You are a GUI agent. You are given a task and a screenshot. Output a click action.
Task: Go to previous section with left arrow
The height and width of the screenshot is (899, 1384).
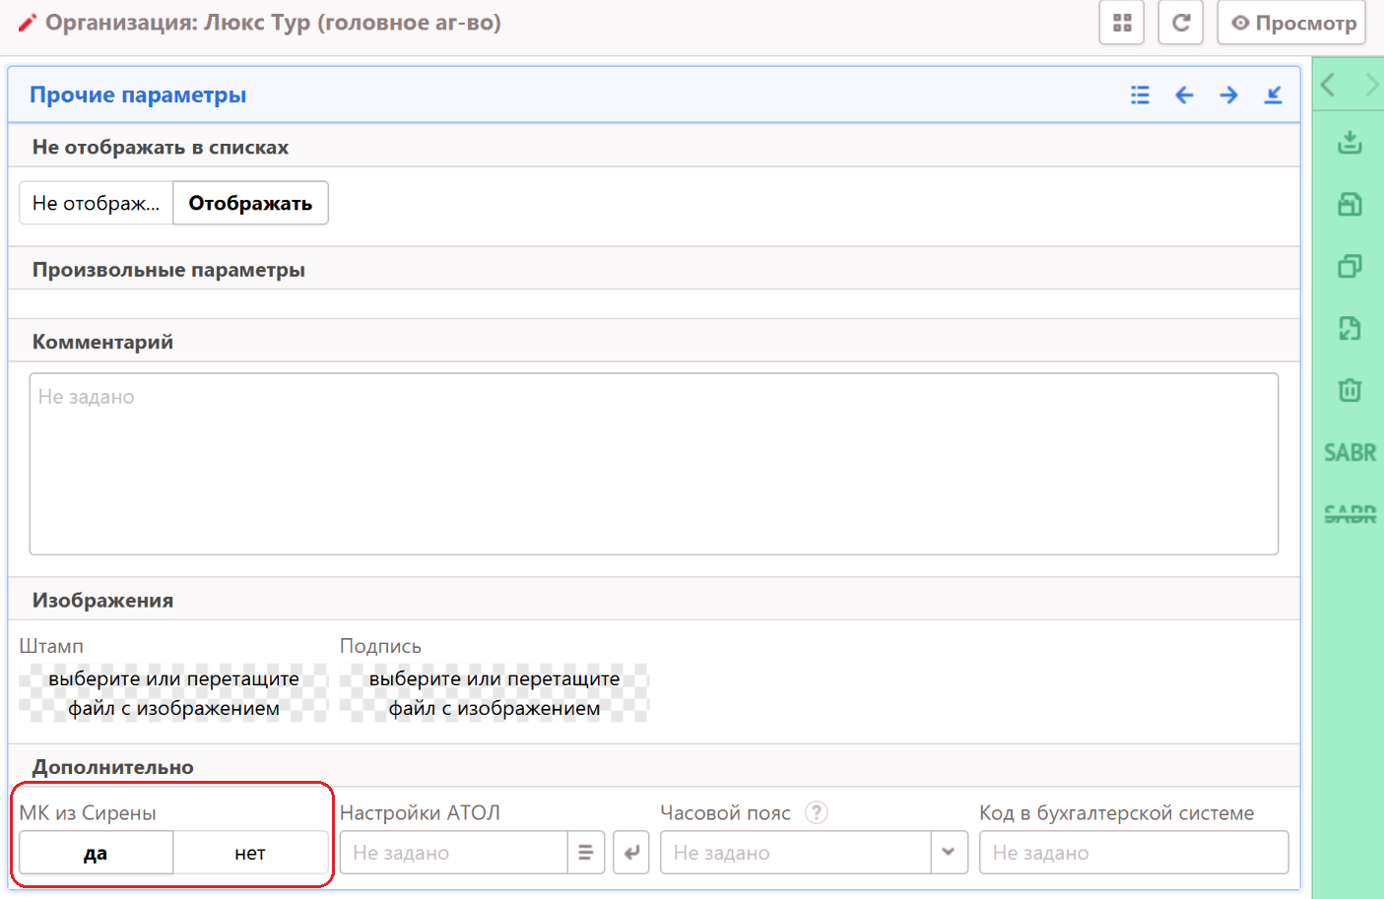tap(1184, 95)
